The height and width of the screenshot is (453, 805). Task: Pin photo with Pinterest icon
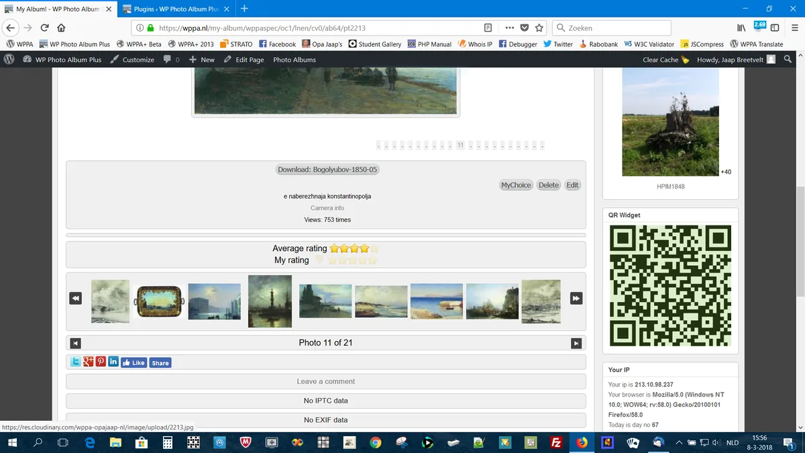click(101, 362)
